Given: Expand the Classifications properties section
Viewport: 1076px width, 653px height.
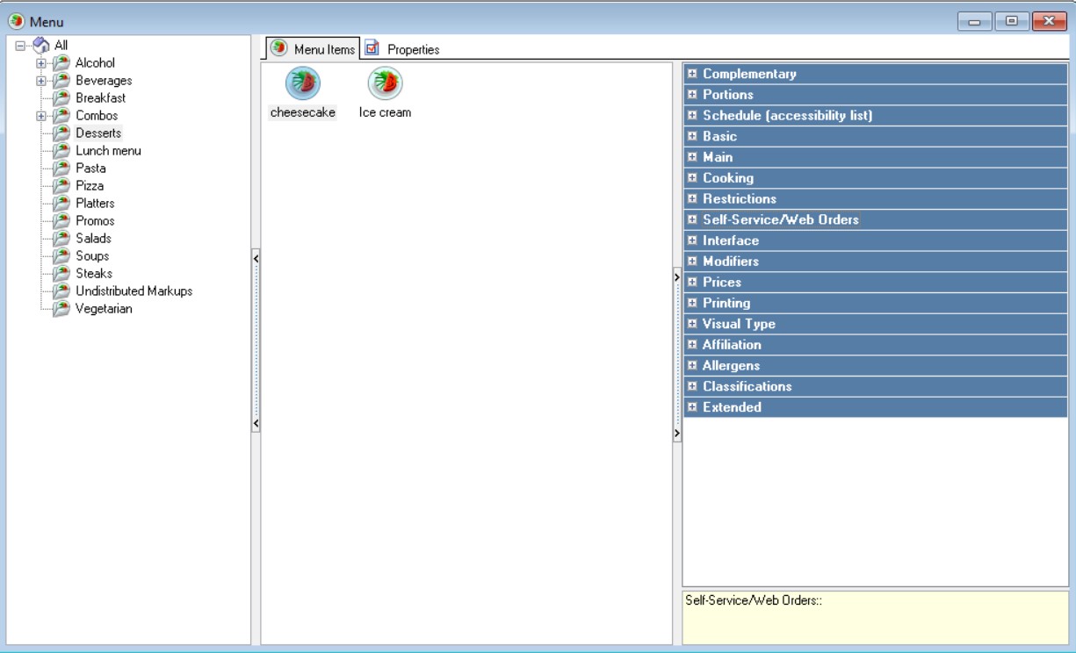Looking at the screenshot, I should click(692, 387).
